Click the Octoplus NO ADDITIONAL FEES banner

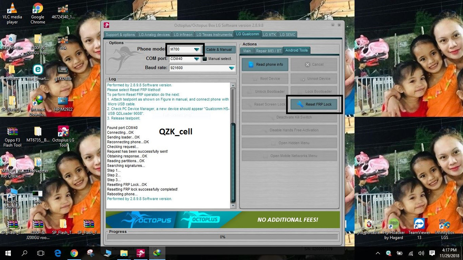click(222, 220)
